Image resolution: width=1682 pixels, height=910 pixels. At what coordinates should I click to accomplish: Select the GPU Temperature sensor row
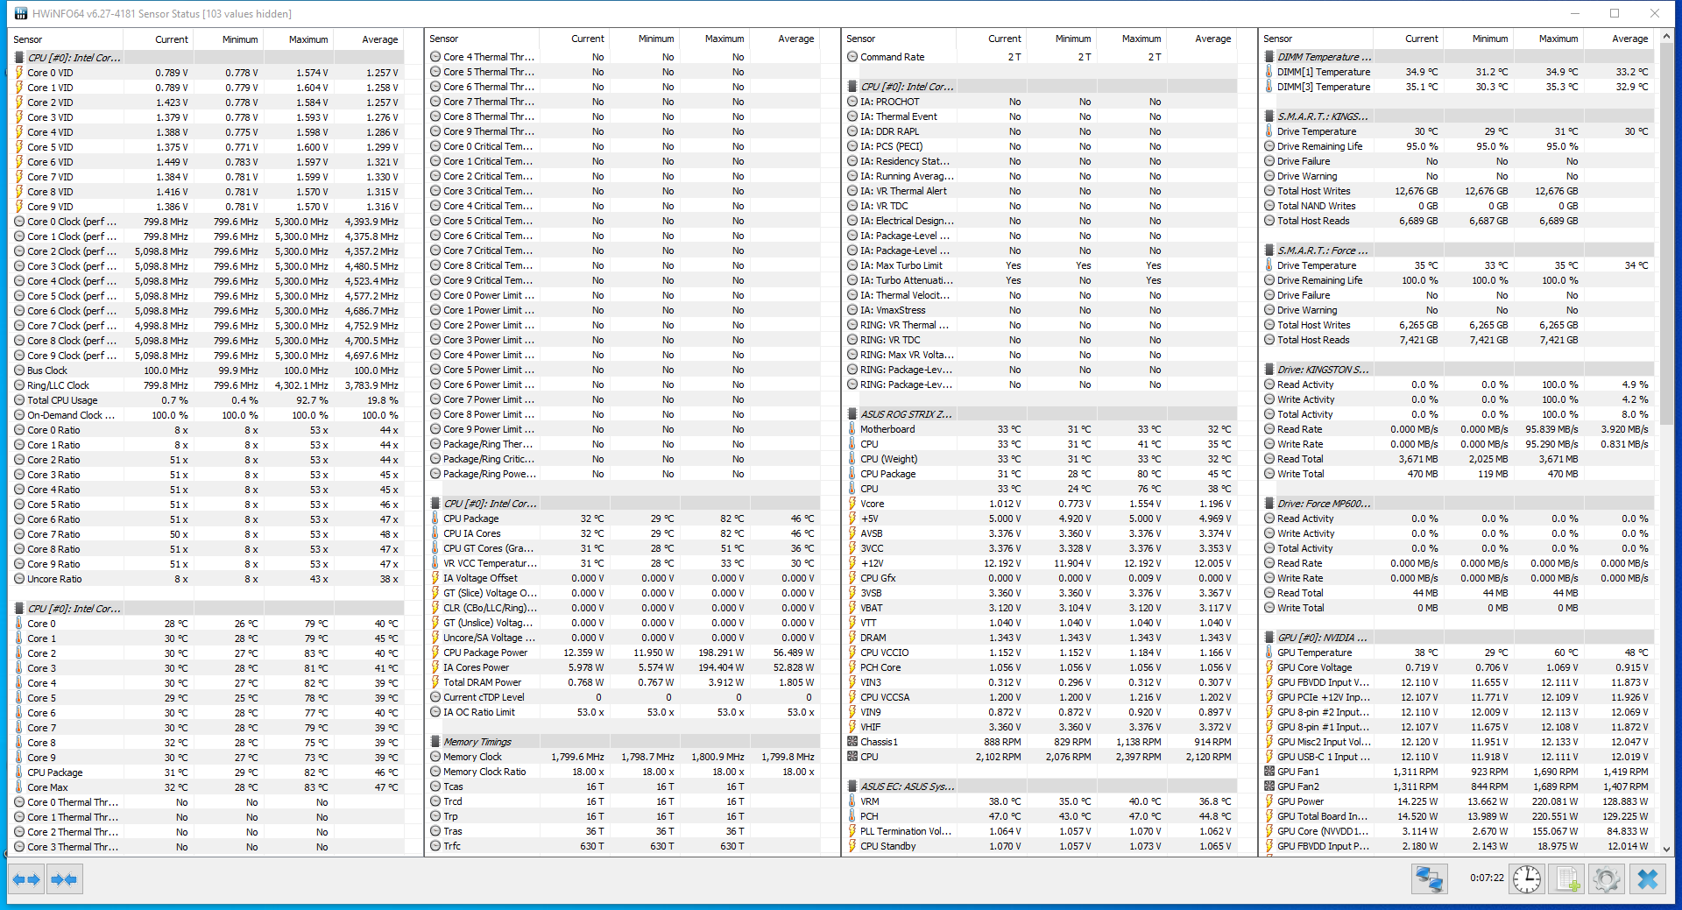click(x=1458, y=653)
